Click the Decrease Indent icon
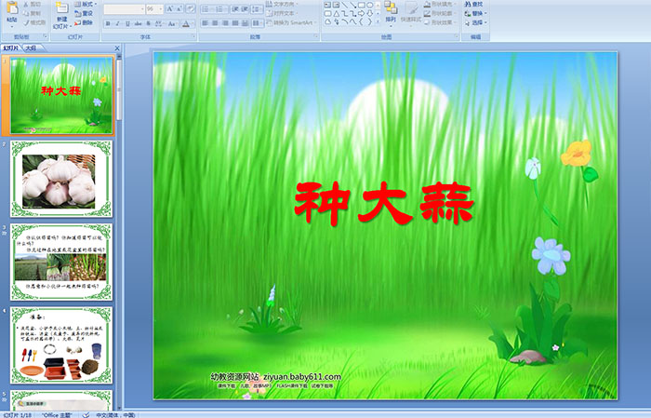This screenshot has width=651, height=418. click(235, 9)
